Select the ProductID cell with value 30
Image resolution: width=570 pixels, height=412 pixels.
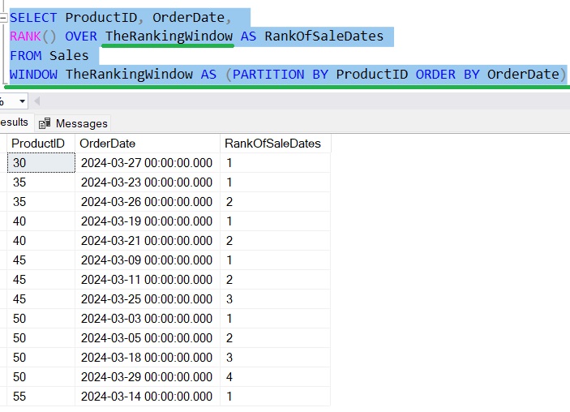coord(41,162)
